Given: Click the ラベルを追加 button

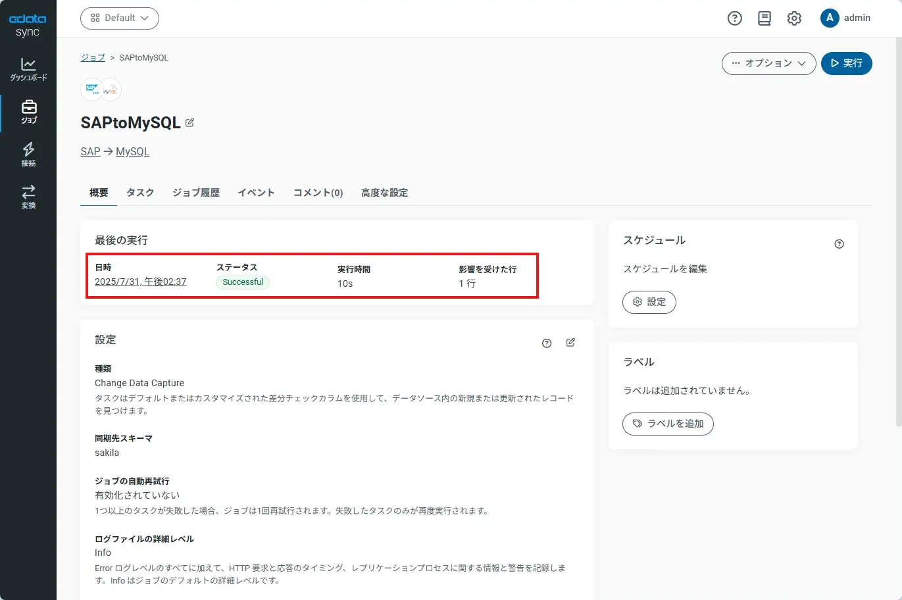Looking at the screenshot, I should pos(668,424).
